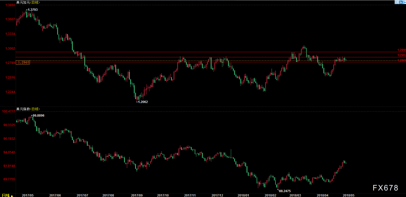Click the 2018/03 date on time axis
The width and height of the screenshot is (406, 197).
tap(295, 195)
